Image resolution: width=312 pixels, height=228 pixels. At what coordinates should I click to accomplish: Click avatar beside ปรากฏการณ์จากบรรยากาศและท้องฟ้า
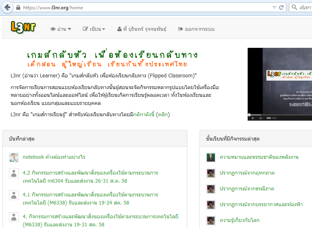point(211,205)
